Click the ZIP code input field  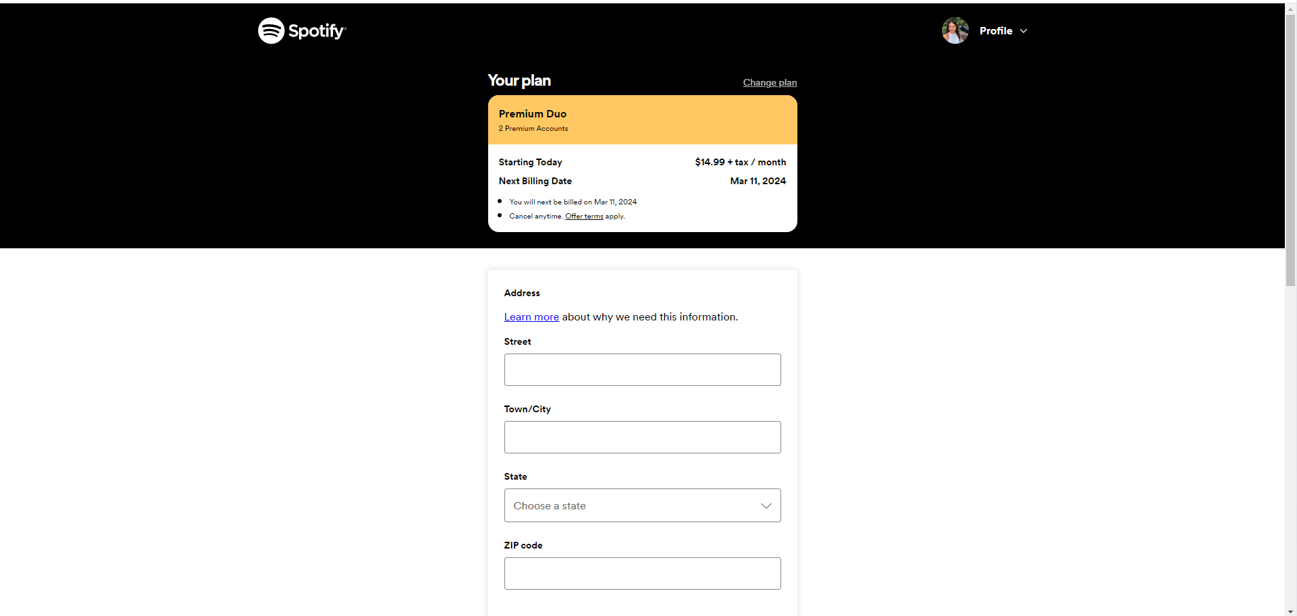pos(641,573)
